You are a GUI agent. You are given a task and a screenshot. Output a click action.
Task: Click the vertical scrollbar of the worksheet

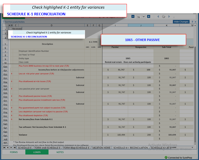(196, 89)
